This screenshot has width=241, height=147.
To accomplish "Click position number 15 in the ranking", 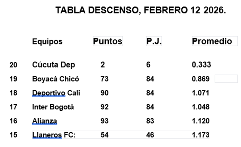I will click(x=13, y=135).
